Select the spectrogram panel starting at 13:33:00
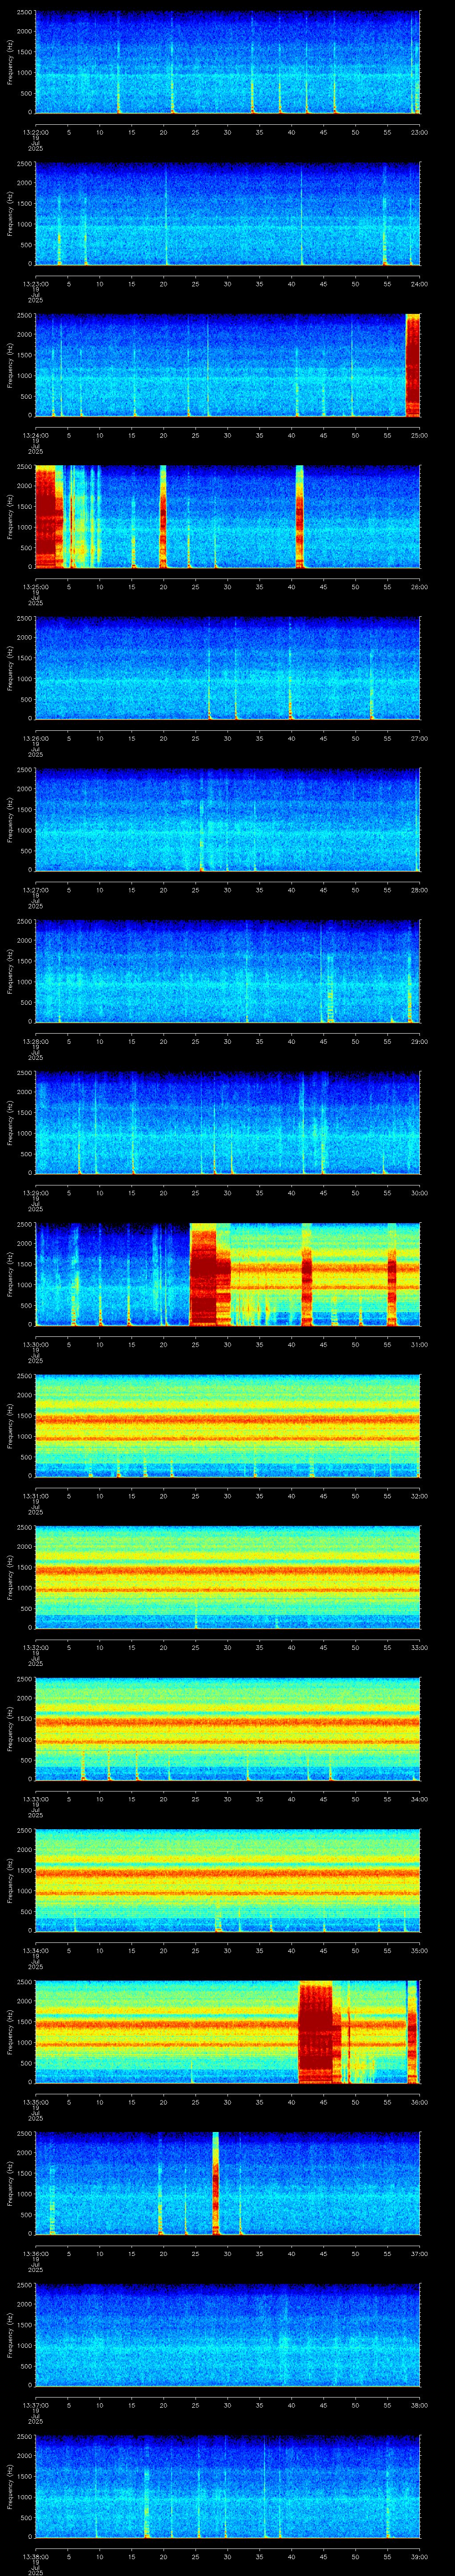Viewport: 455px width, 2576px height. [227, 1729]
